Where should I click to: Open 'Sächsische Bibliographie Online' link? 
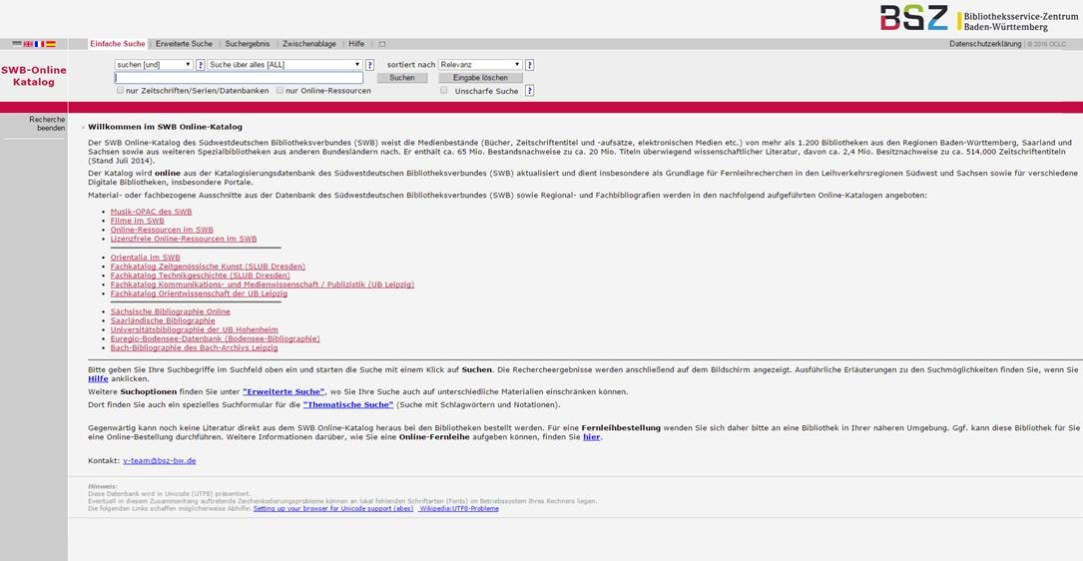pyautogui.click(x=171, y=311)
